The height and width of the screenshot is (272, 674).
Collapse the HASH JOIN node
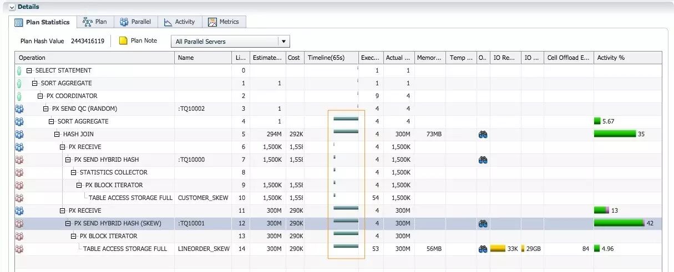point(57,134)
